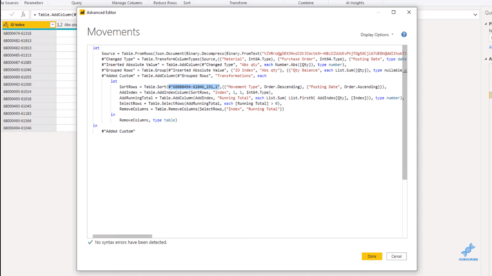Expand the formula bar with chevron
Image resolution: width=492 pixels, height=276 pixels.
point(475,15)
